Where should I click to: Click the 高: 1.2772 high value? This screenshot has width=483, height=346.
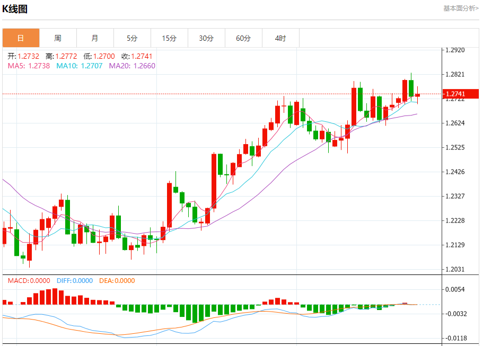(62, 56)
